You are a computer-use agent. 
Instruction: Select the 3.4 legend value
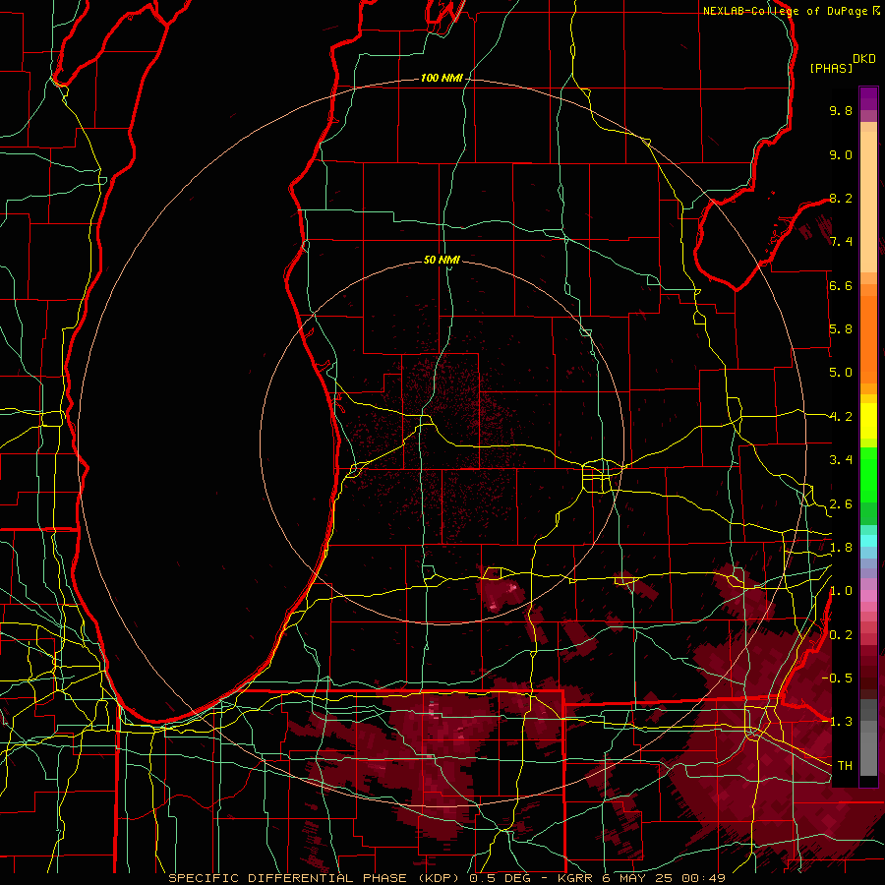[x=841, y=460]
